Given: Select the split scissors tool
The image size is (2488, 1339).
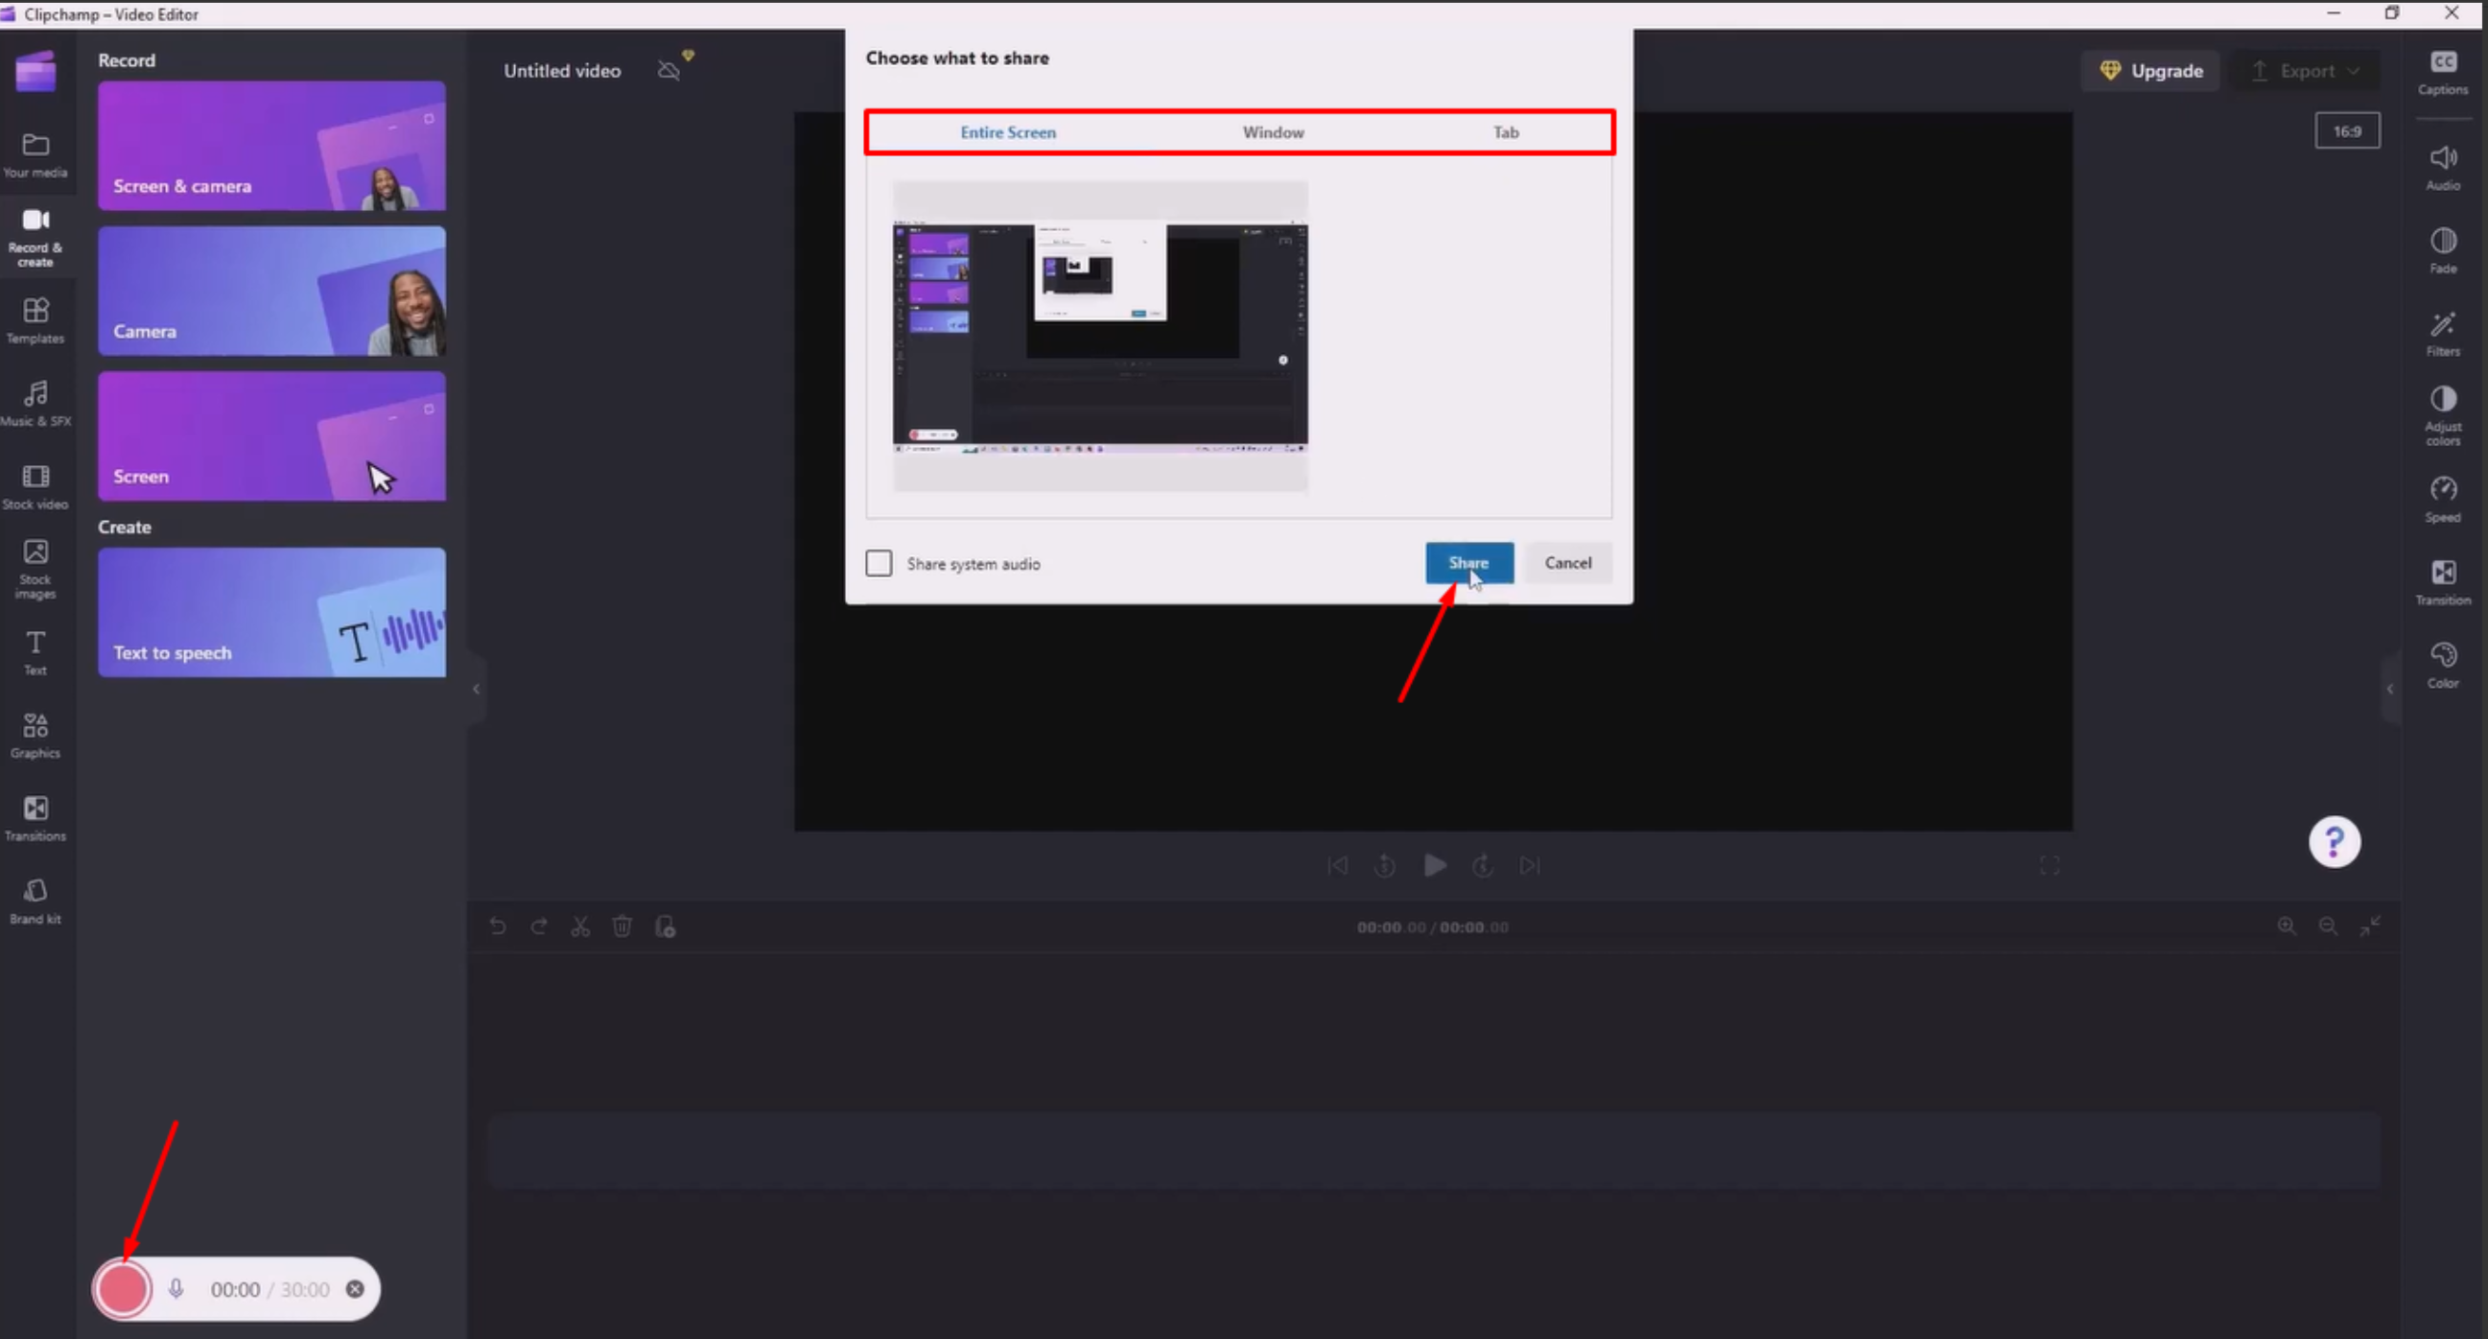Looking at the screenshot, I should (580, 927).
